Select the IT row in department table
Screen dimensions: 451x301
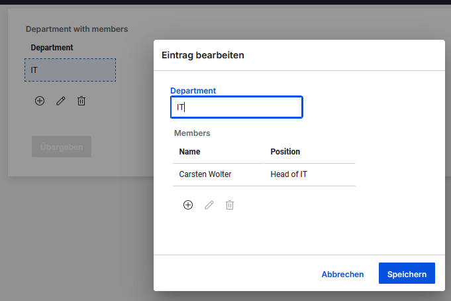70,70
